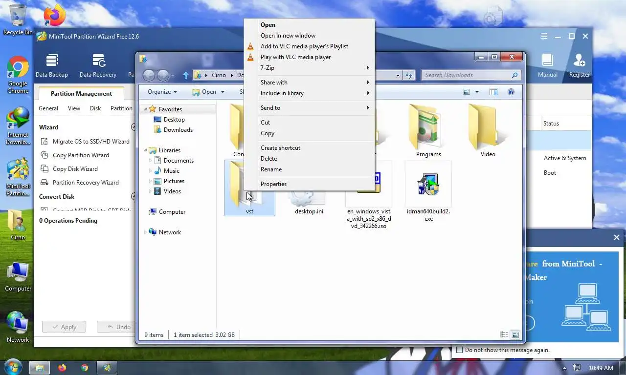
Task: Switch to Details view in status bar
Action: pyautogui.click(x=504, y=334)
